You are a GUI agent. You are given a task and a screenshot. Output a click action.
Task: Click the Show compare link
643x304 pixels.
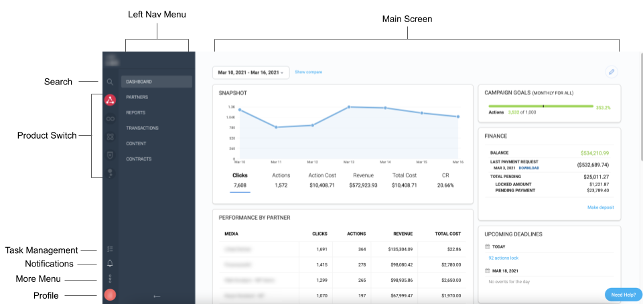coord(308,72)
